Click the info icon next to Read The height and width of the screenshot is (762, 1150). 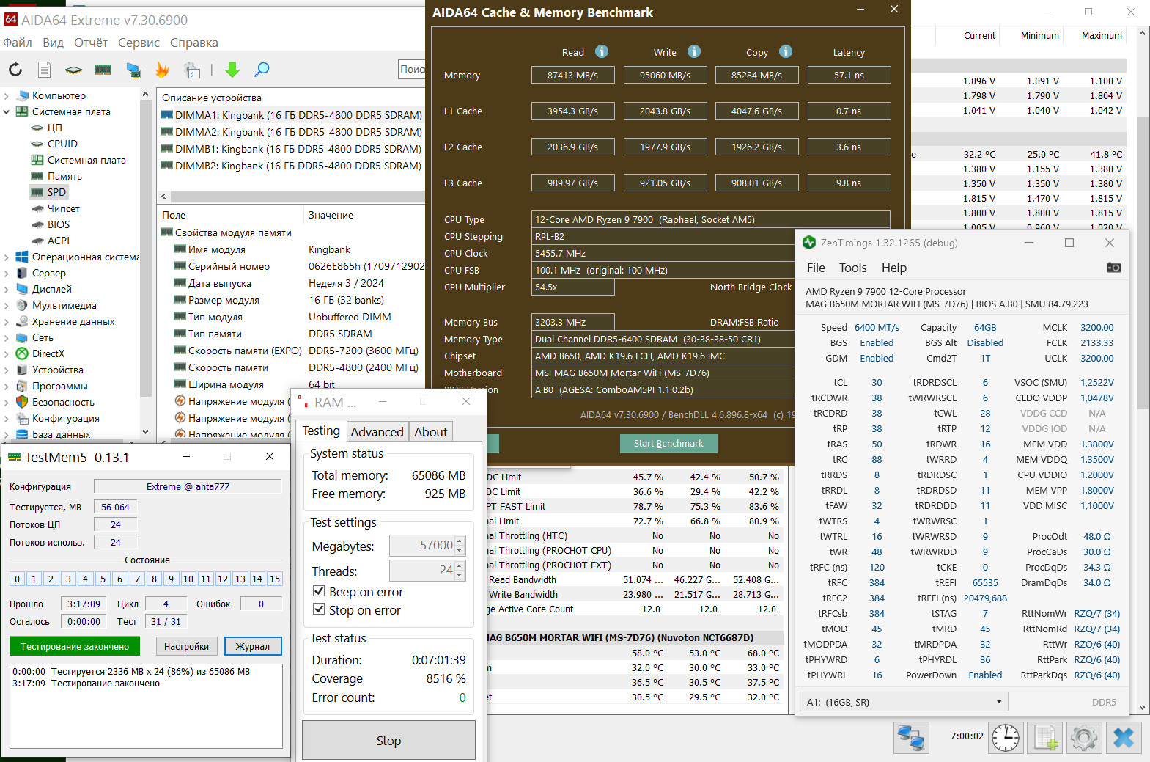pos(602,51)
